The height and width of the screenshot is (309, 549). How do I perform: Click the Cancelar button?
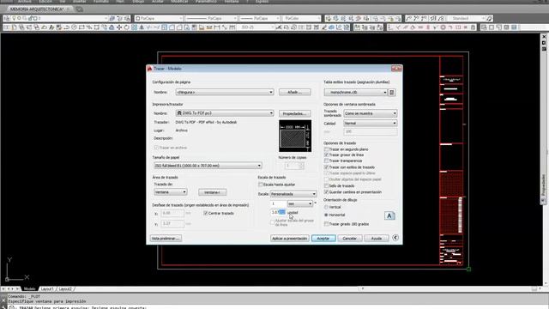[x=349, y=239]
